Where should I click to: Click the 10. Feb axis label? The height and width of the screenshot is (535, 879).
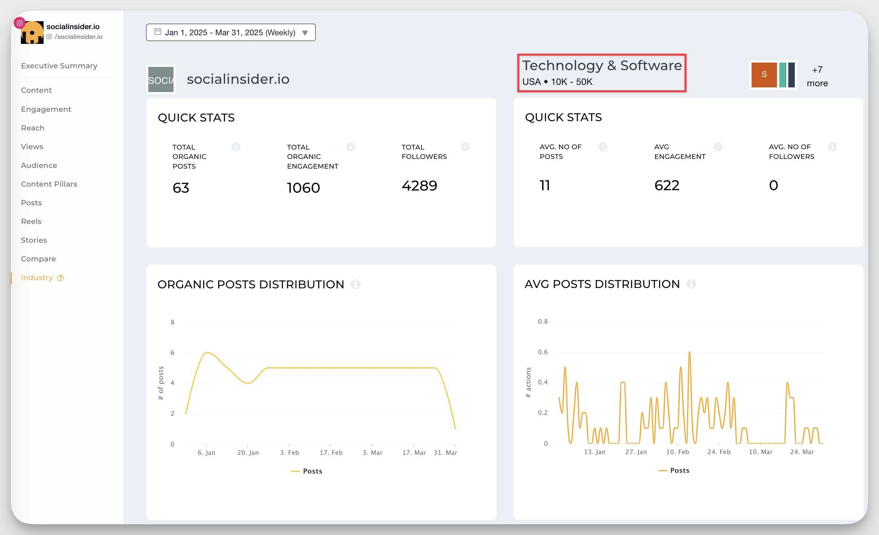677,452
